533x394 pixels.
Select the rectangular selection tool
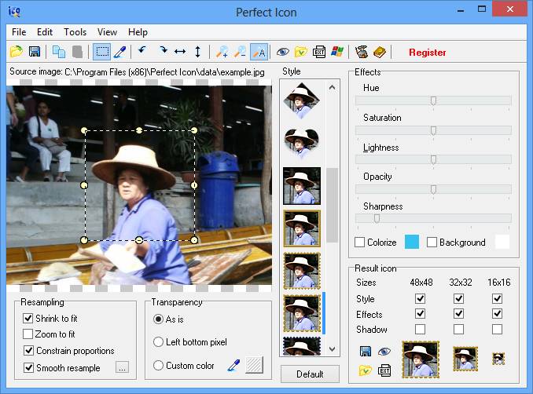pyautogui.click(x=101, y=52)
